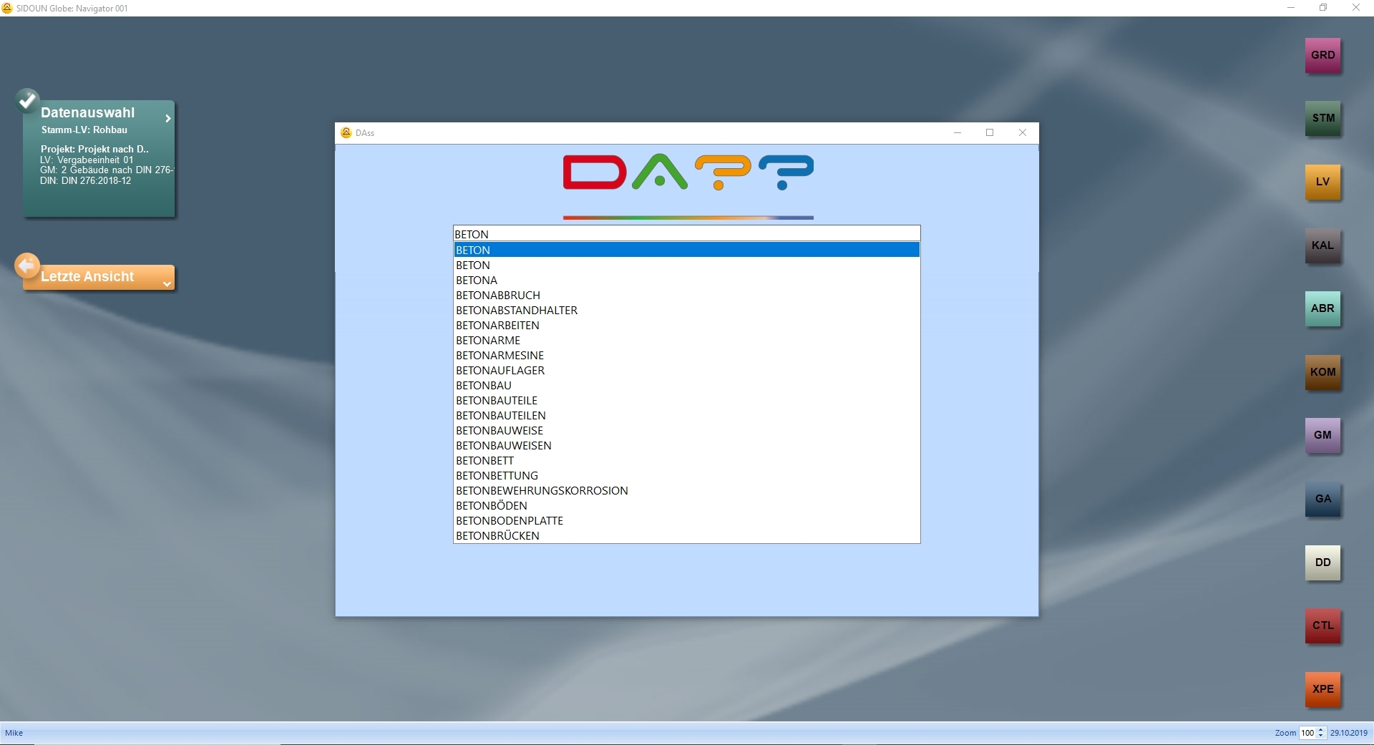Open the GM module tile
This screenshot has width=1374, height=745.
pos(1322,435)
